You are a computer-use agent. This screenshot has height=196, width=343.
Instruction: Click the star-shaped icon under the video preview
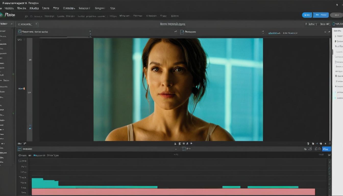point(191,144)
